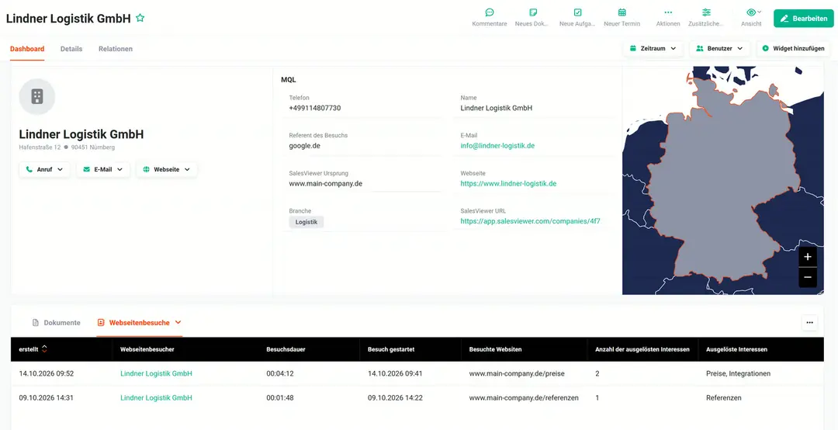Viewport: 838px width, 430px height.
Task: Switch to the Dashboard tab
Action: [27, 49]
